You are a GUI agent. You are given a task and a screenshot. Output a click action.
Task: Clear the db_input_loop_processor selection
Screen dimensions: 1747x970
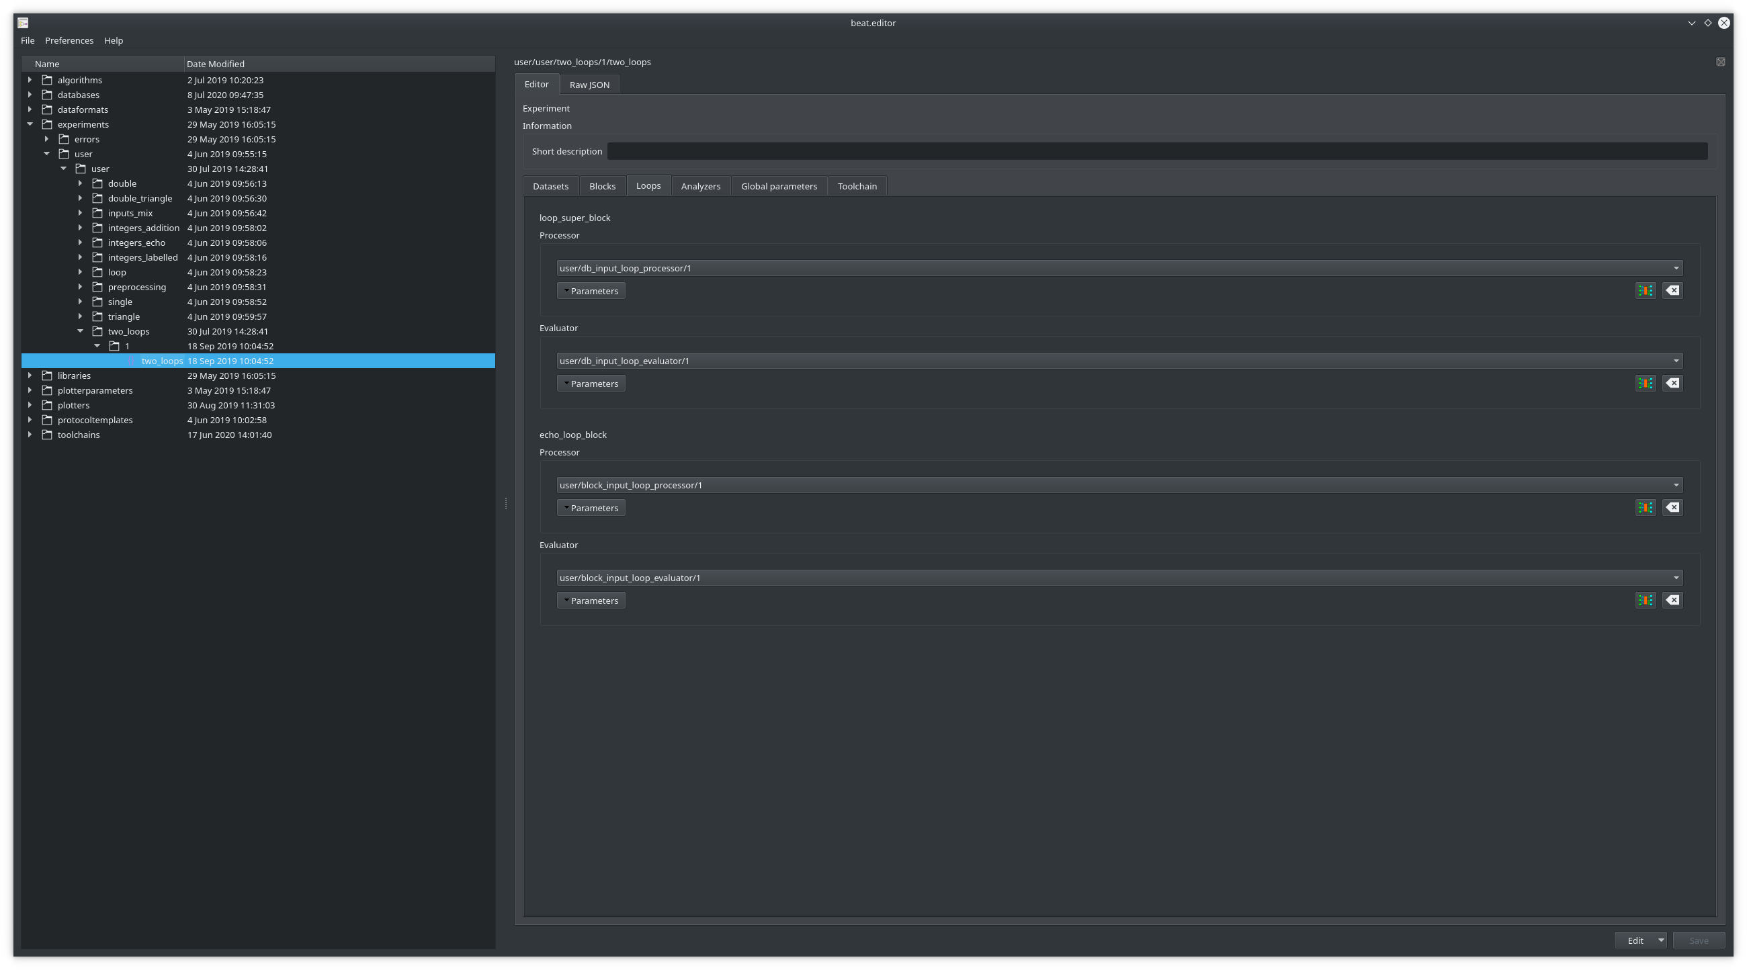(x=1672, y=290)
